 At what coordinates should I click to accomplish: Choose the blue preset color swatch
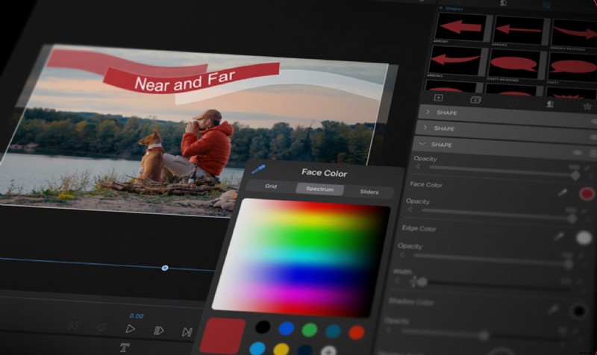286,328
